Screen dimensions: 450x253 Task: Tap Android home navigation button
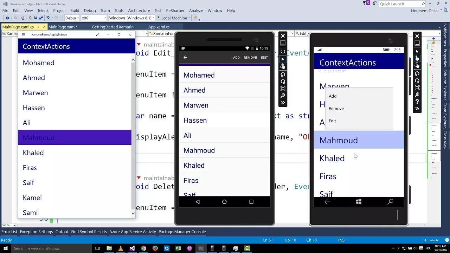coord(224,202)
